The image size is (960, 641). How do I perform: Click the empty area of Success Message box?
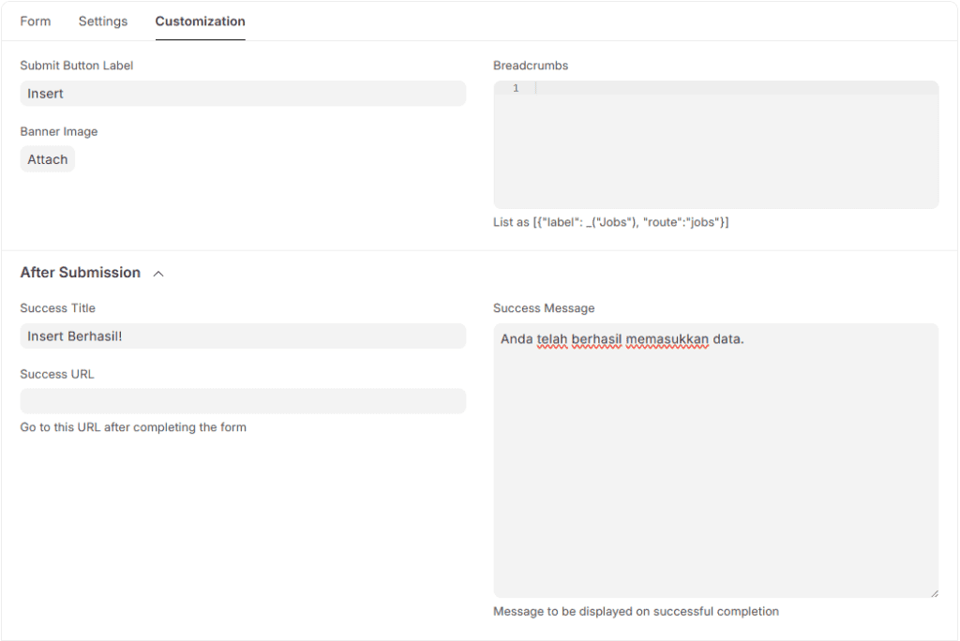pyautogui.click(x=715, y=469)
